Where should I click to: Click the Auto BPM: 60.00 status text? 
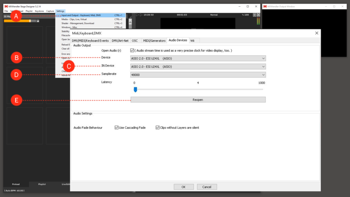pos(14,191)
